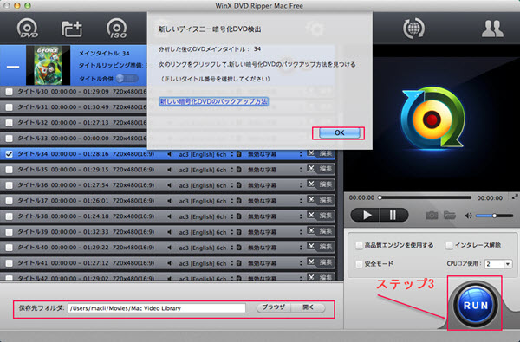Viewport: 520px width, 342px height.
Task: Click the subtitle icon in タイトル39 row
Action: (x=239, y=232)
